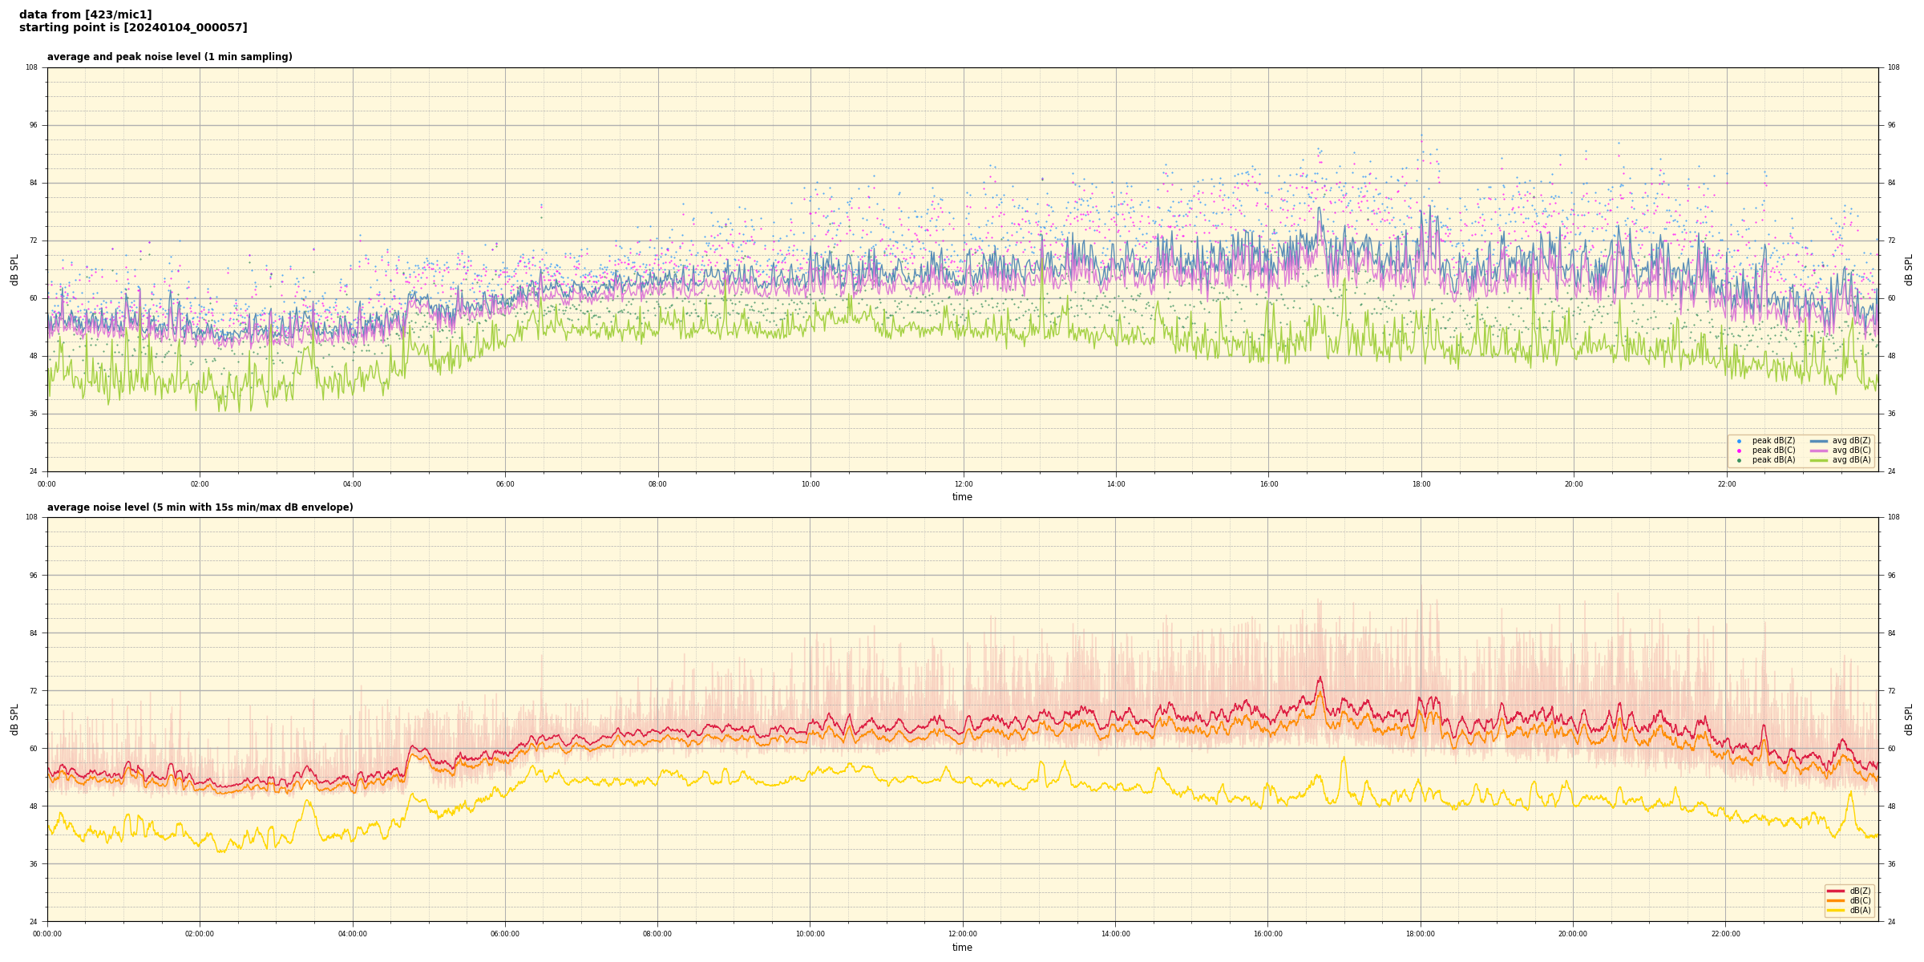
Task: Click the avg dB(Z) legend line
Action: pyautogui.click(x=1819, y=441)
